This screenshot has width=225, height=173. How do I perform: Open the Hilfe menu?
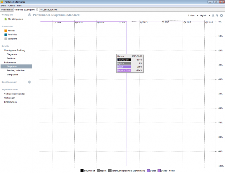coord(19,6)
